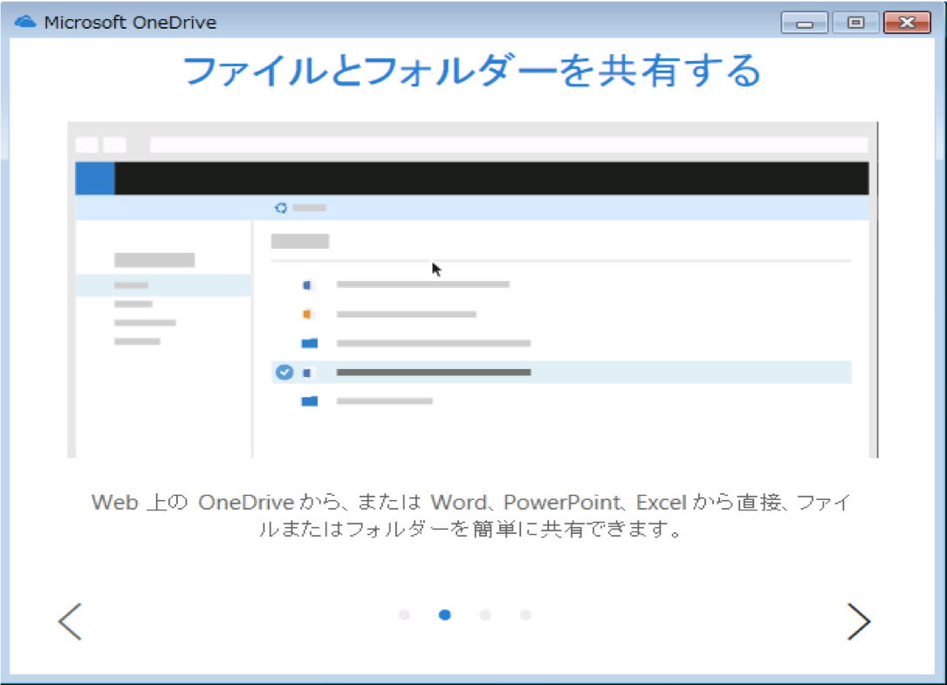This screenshot has height=685, width=947.
Task: Click the OneDrive cloud icon in title bar
Action: [26, 22]
